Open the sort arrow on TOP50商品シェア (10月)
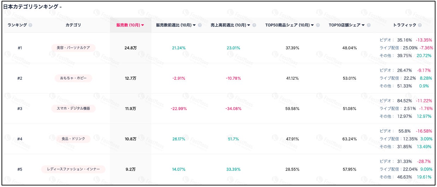437x187 pixels. click(312, 25)
